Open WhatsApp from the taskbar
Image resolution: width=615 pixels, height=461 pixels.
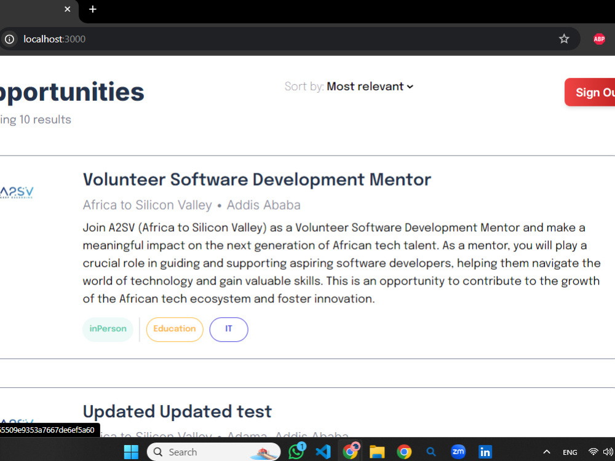point(296,452)
